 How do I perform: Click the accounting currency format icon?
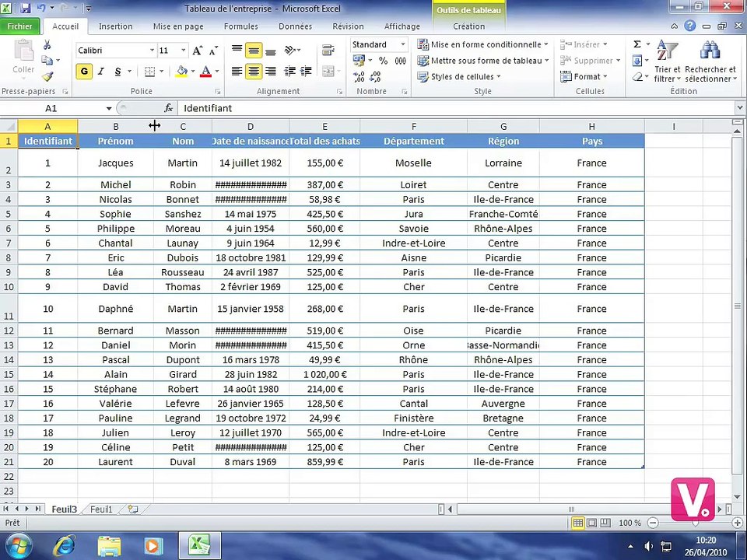[x=358, y=61]
